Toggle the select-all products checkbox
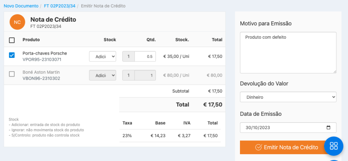 [12, 40]
